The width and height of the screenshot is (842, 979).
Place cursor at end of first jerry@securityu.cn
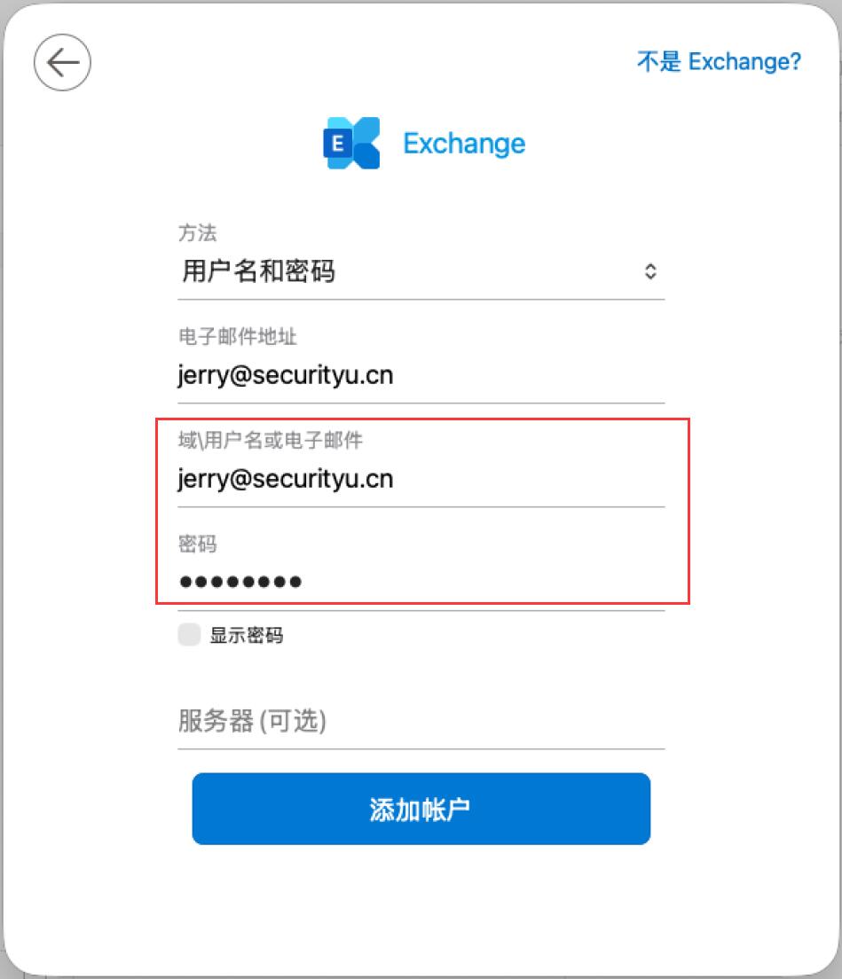pos(394,376)
